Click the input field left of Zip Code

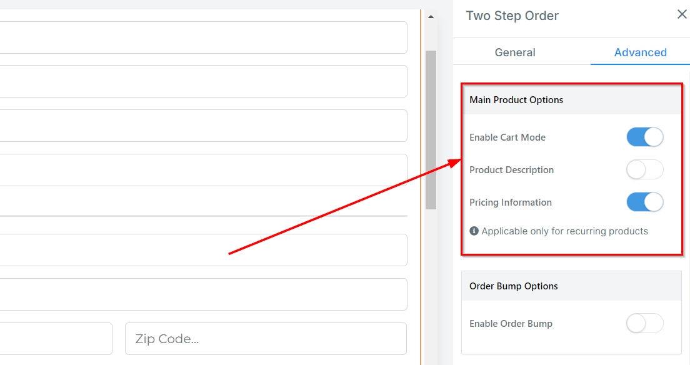(x=55, y=339)
